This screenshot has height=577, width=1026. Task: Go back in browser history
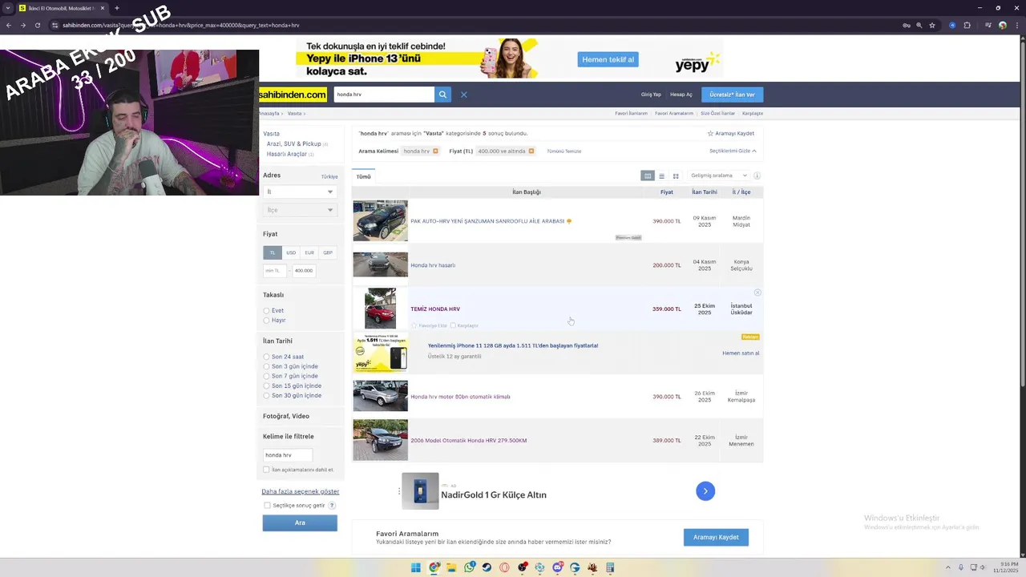click(x=9, y=25)
